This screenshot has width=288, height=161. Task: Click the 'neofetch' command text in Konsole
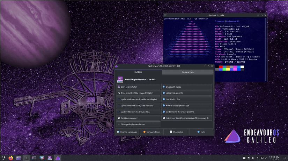click(x=203, y=19)
